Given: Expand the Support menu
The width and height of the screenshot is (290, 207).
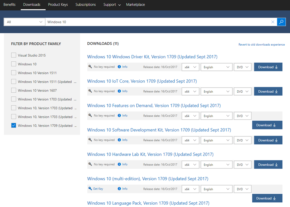Looking at the screenshot, I should click(x=112, y=5).
